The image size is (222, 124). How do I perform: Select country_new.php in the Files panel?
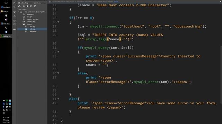[x=33, y=19]
